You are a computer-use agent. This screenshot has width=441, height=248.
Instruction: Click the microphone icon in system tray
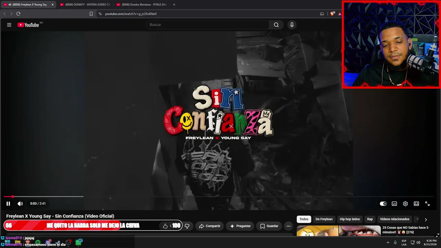click(395, 242)
